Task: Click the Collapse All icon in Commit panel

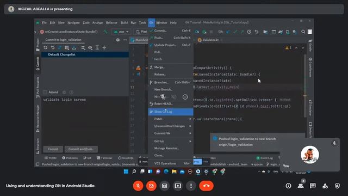Action: (104, 47)
